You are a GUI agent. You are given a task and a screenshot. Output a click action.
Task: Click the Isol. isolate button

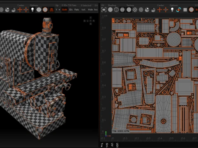pos(83,10)
